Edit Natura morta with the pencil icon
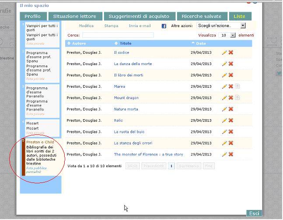The width and height of the screenshot is (283, 220). (224, 109)
